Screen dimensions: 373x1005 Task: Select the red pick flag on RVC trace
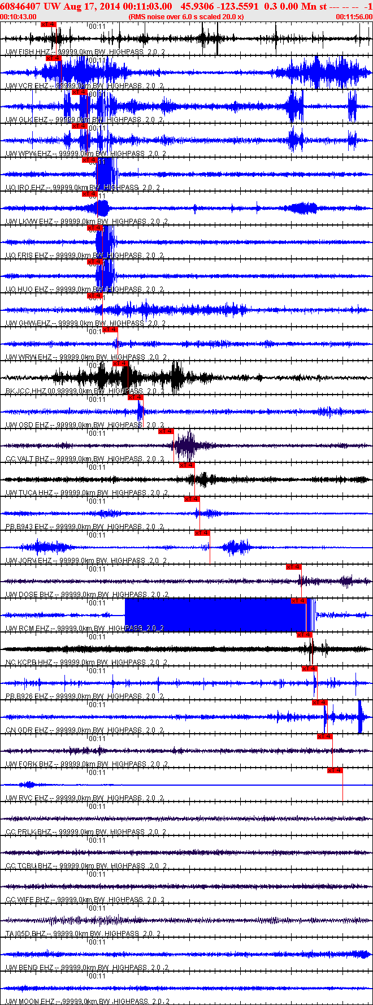click(335, 770)
